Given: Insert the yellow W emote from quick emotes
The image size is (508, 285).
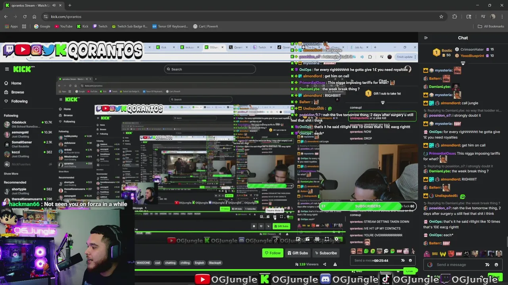Looking at the screenshot, I should (443, 254).
